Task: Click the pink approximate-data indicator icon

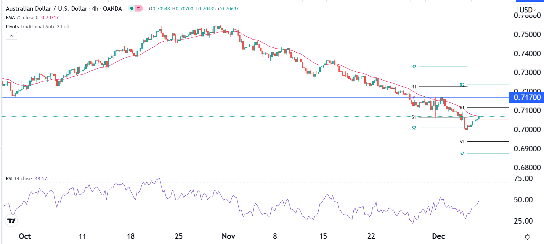Action: [x=139, y=9]
